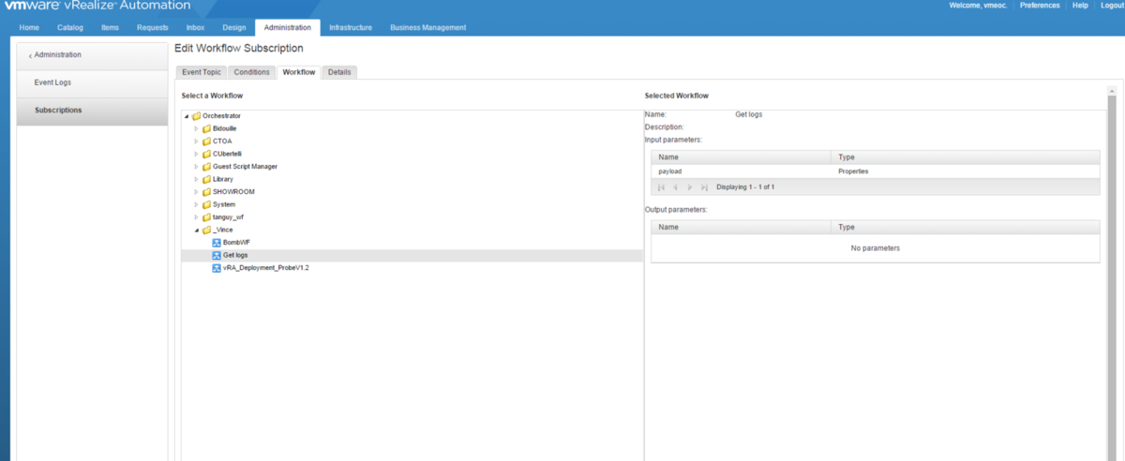Click the Orchestrator root folder icon
The image size is (1125, 461).
pos(197,116)
